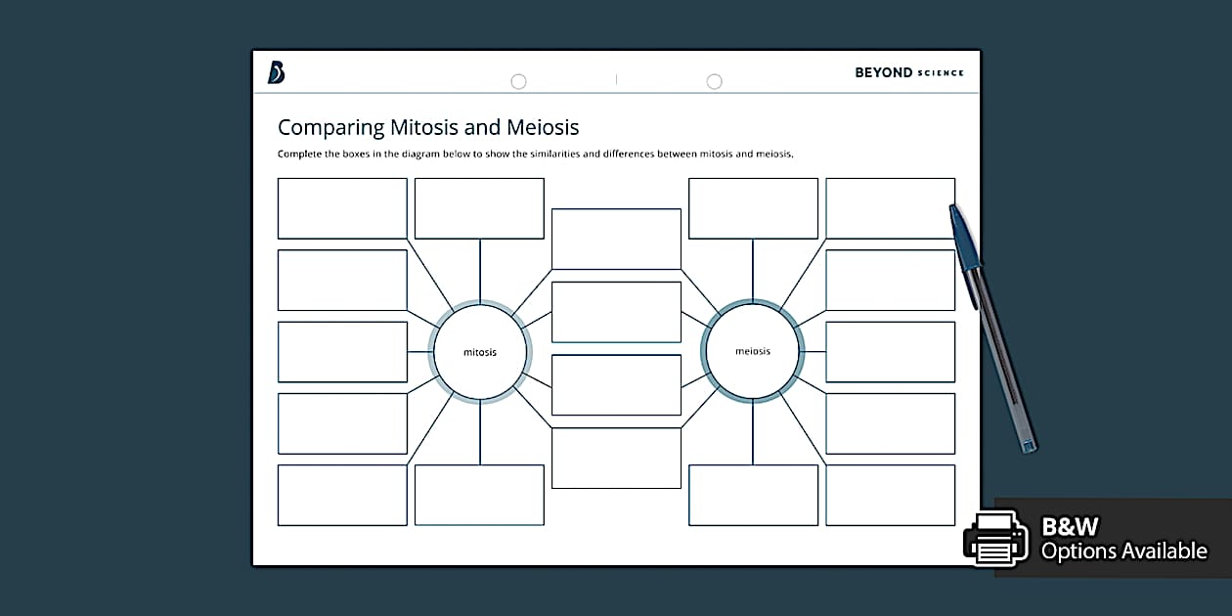Select the mitosis circle in the diagram
1232x616 pixels.
pos(479,351)
